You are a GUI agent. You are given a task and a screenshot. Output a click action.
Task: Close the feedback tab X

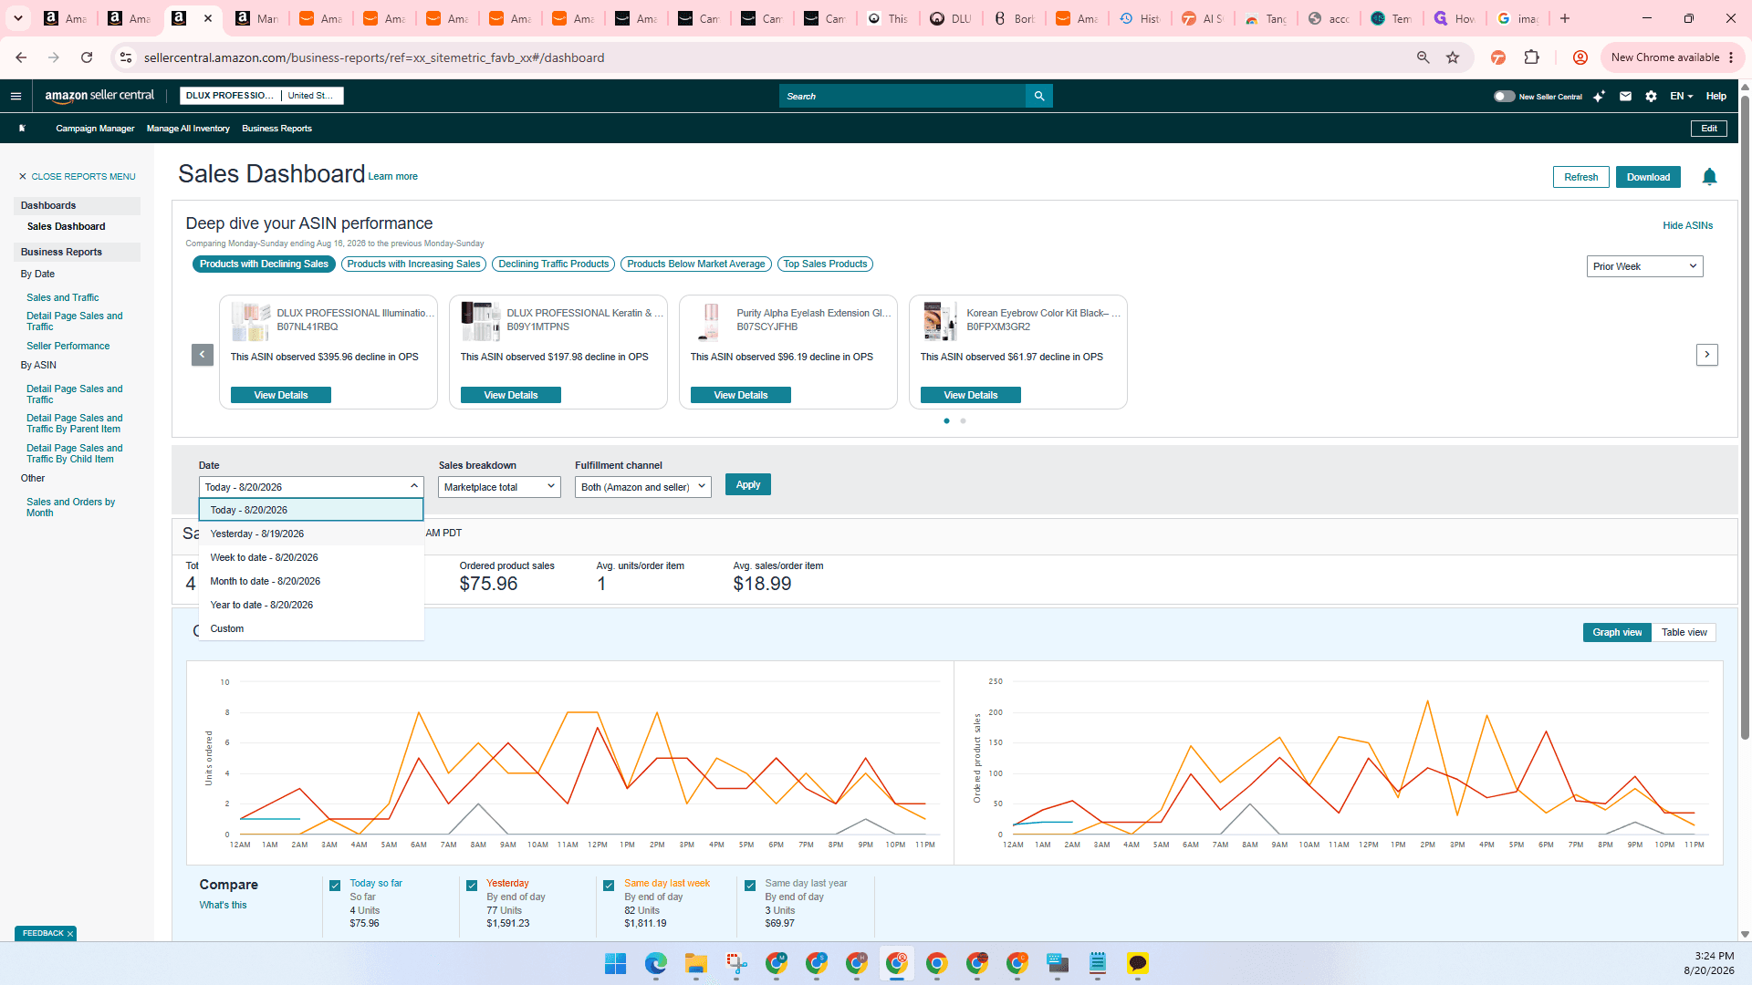69,934
